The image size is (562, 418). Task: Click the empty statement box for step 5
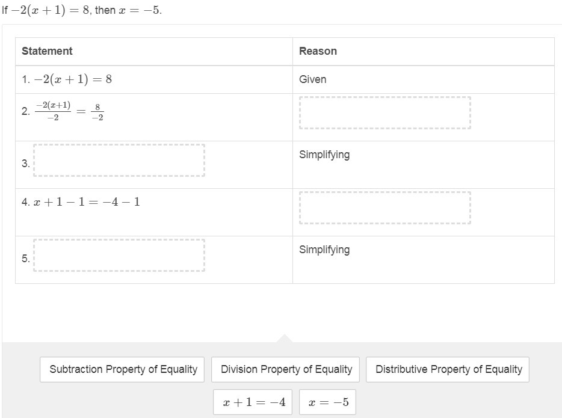[119, 255]
